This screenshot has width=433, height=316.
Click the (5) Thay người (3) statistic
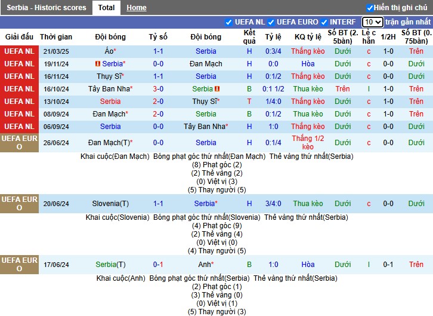[216, 312]
